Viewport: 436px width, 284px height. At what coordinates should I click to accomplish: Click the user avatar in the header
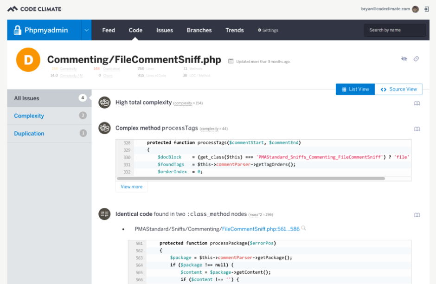click(x=414, y=8)
